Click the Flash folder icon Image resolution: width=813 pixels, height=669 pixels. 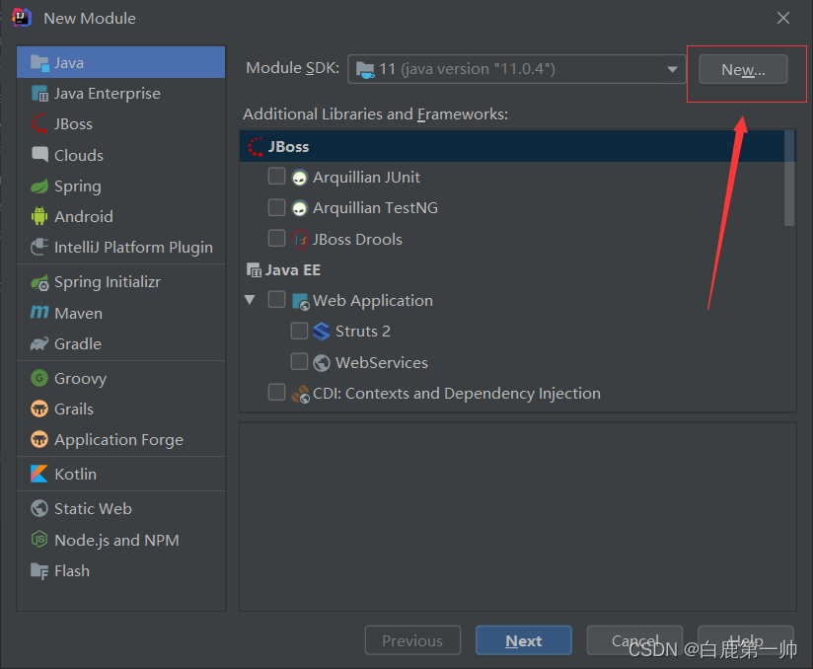coord(39,571)
